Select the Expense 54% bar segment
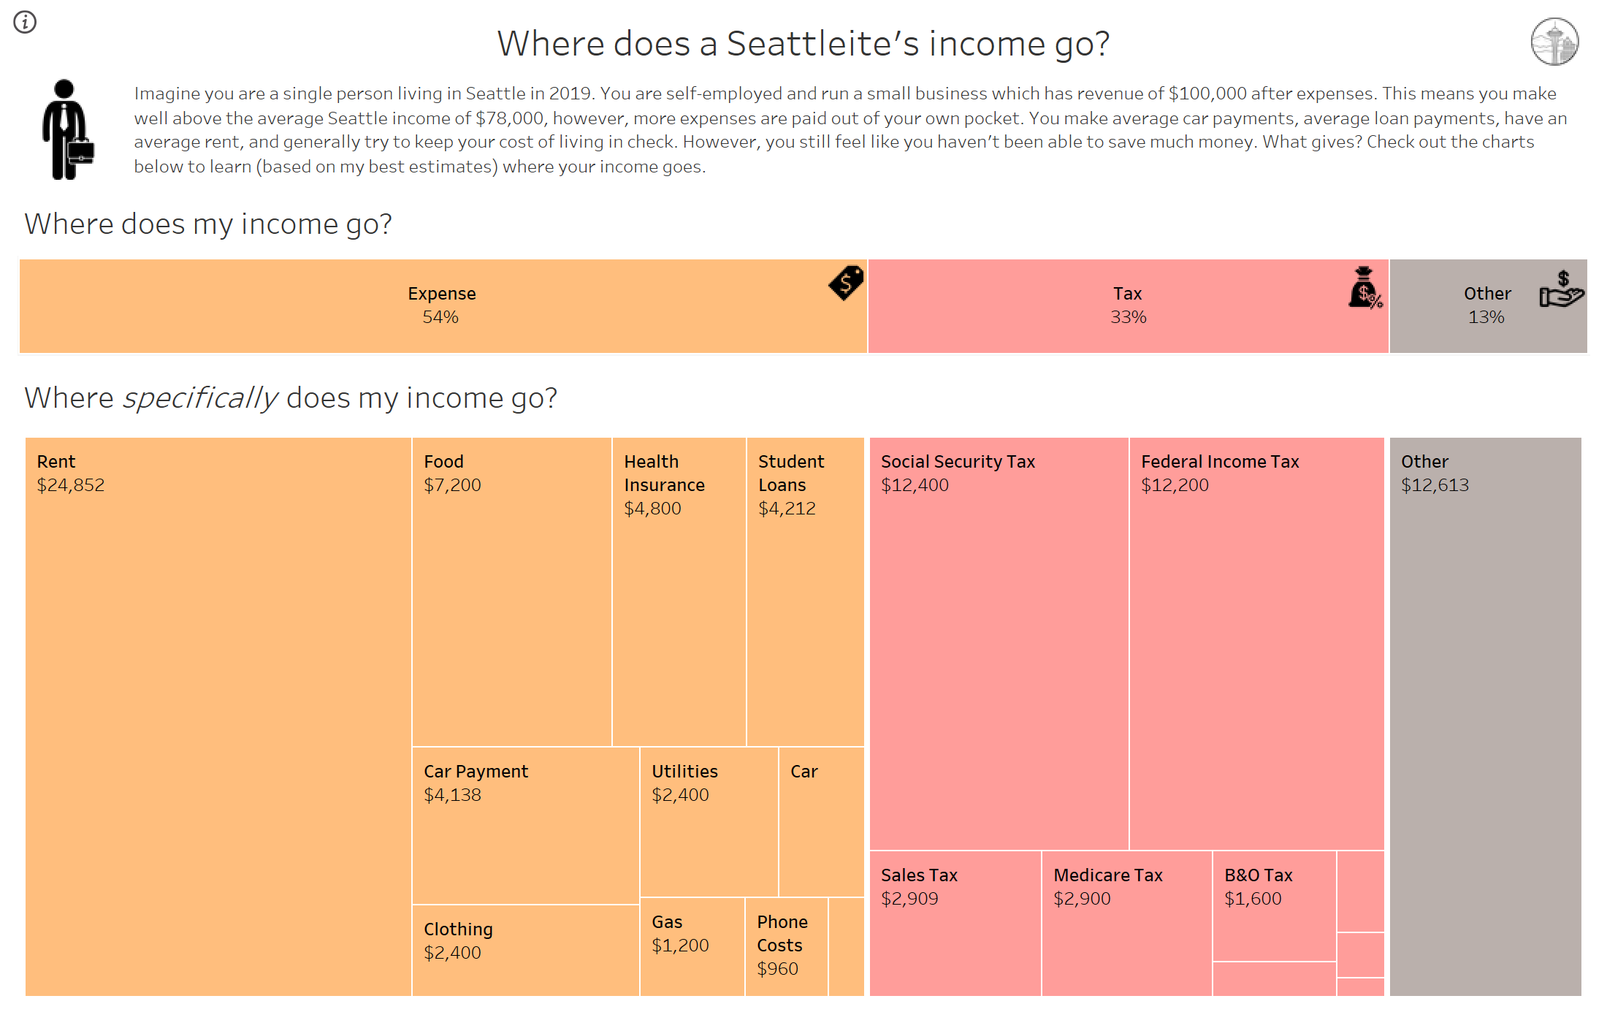The height and width of the screenshot is (1023, 1607). (443, 306)
